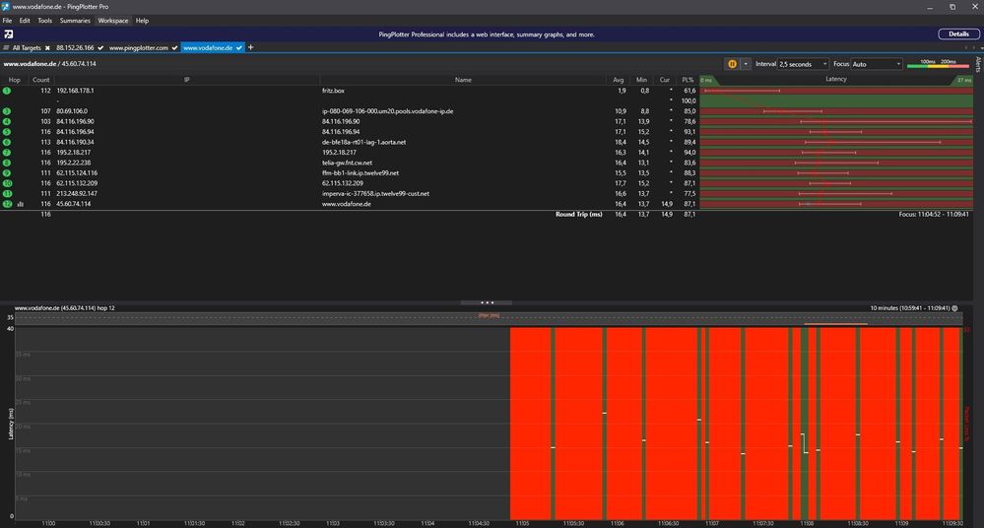Click the 37 ms handle of the latency graph

pyautogui.click(x=964, y=80)
